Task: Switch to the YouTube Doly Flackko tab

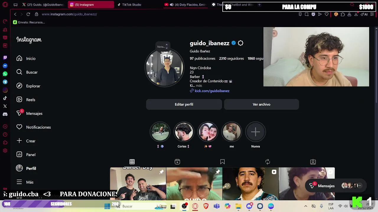Action: tap(186, 5)
